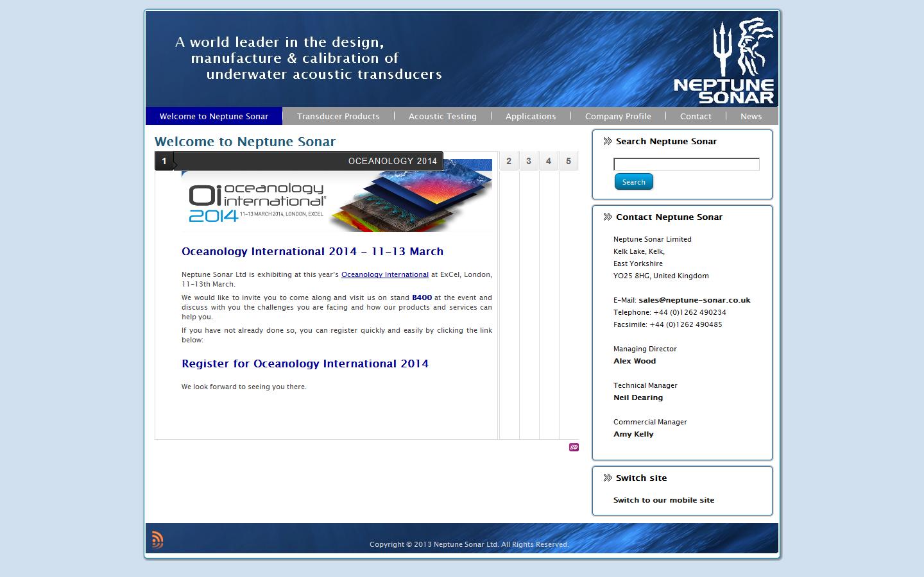Click the RSS feed icon in the footer

(x=156, y=539)
